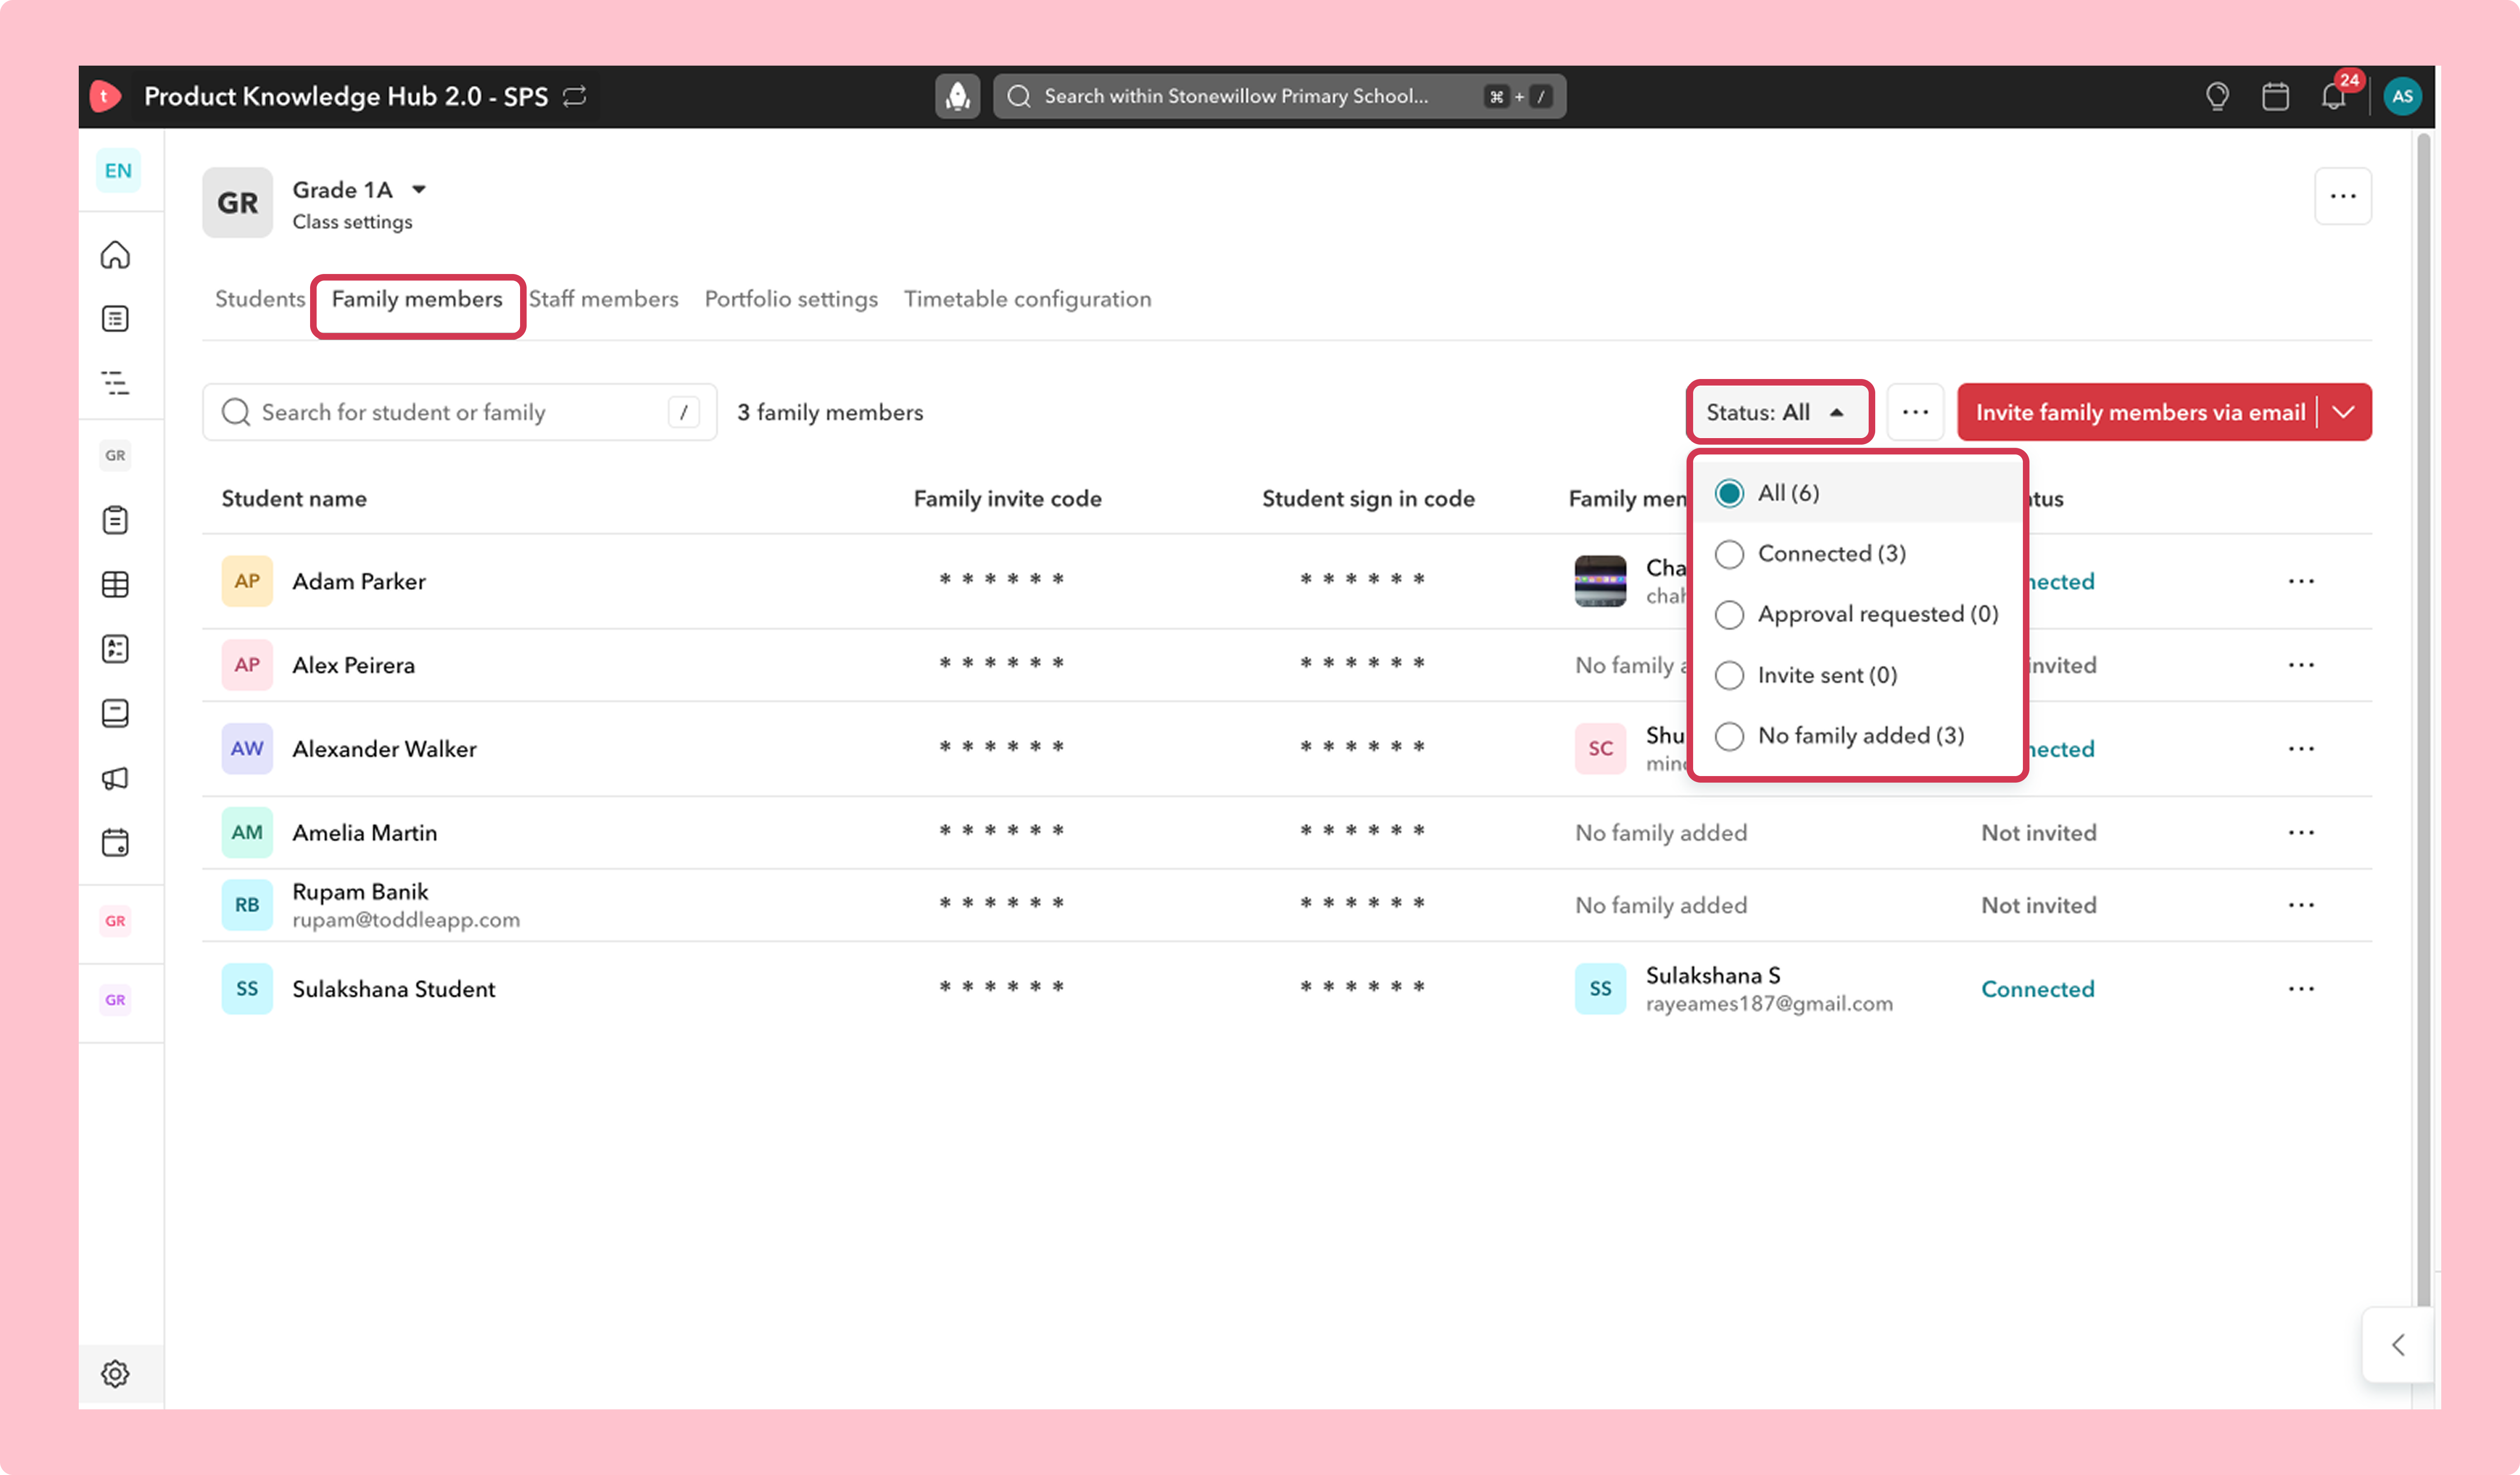Click Invite family members via email
Image resolution: width=2520 pixels, height=1475 pixels.
click(2140, 412)
